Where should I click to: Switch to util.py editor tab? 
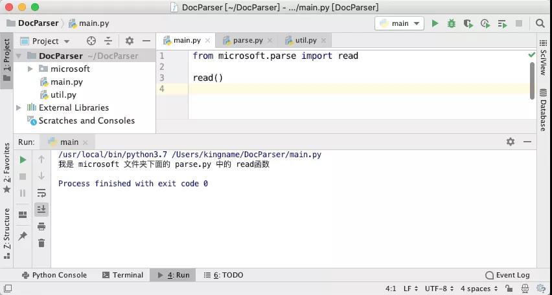click(306, 41)
